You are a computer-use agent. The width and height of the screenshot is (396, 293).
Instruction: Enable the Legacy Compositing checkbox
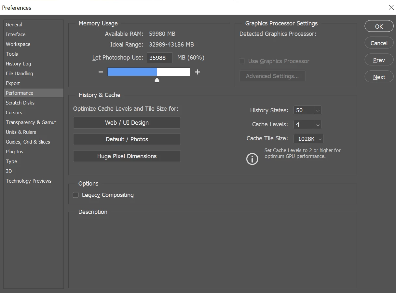click(x=76, y=195)
